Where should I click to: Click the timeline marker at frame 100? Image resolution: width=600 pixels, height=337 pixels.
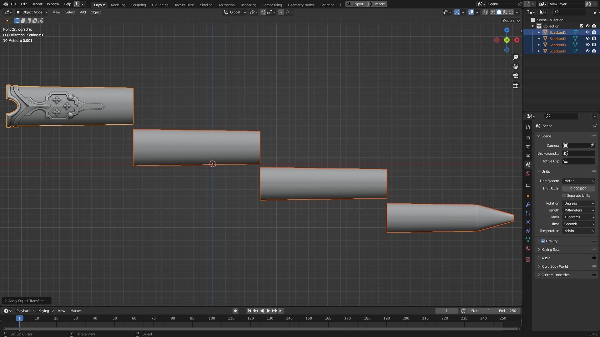point(212,318)
